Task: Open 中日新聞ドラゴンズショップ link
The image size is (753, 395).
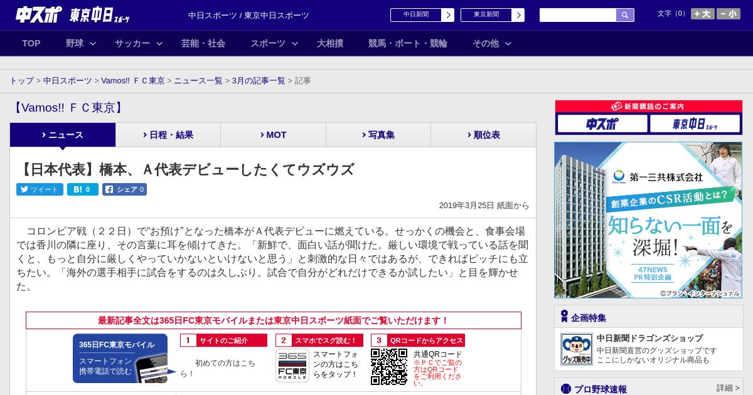Action: point(649,338)
